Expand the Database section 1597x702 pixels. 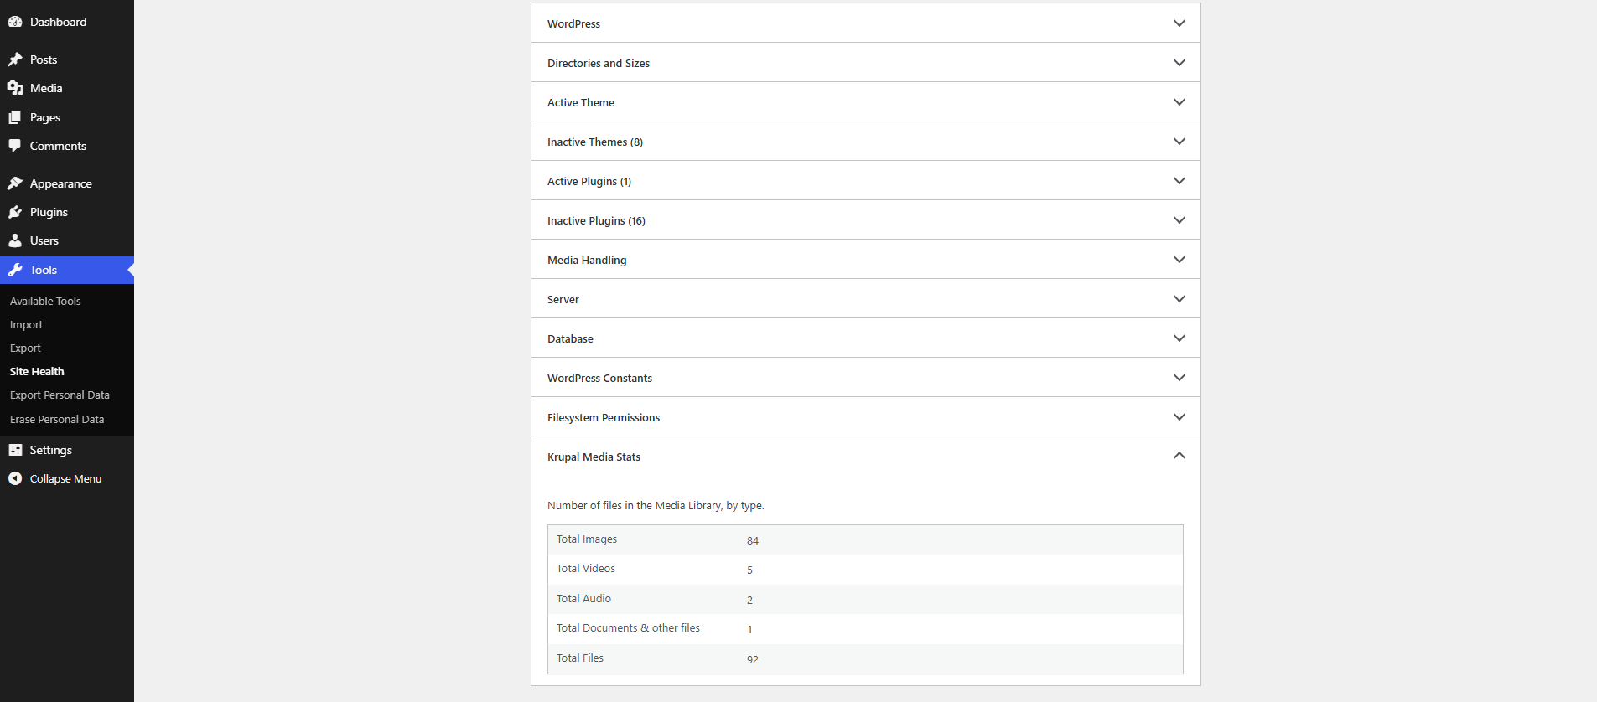click(866, 338)
